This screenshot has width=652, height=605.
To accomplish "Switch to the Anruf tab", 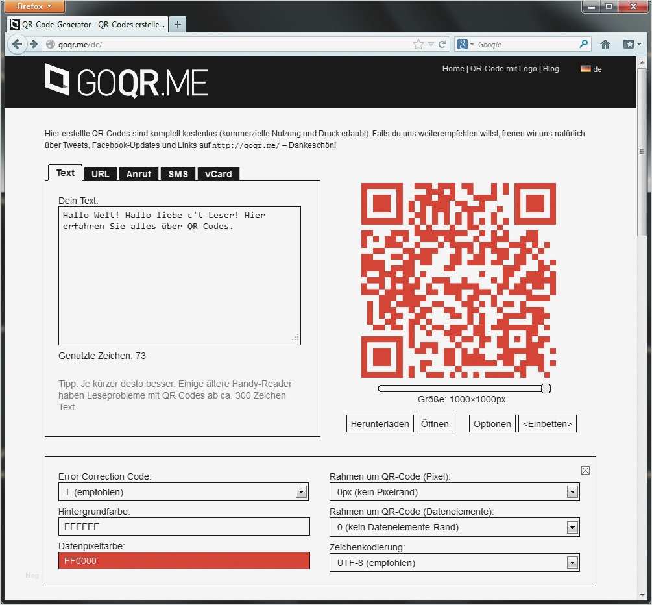I will tap(138, 174).
